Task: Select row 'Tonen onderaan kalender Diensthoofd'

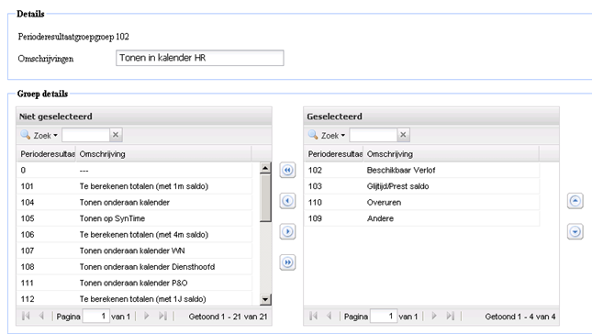Action: [x=134, y=267]
